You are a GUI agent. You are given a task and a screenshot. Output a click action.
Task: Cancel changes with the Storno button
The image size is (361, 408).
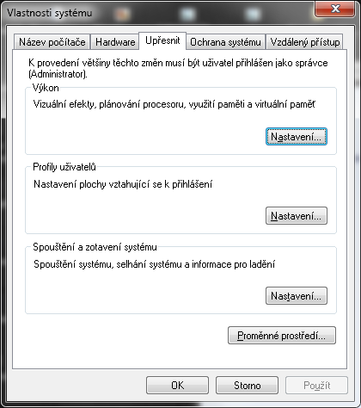tap(247, 385)
